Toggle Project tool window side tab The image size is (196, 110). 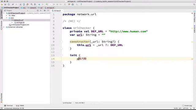1,14
